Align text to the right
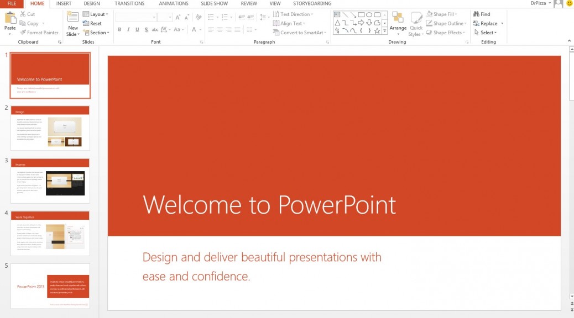Viewport: 574px width, 318px height. (228, 30)
